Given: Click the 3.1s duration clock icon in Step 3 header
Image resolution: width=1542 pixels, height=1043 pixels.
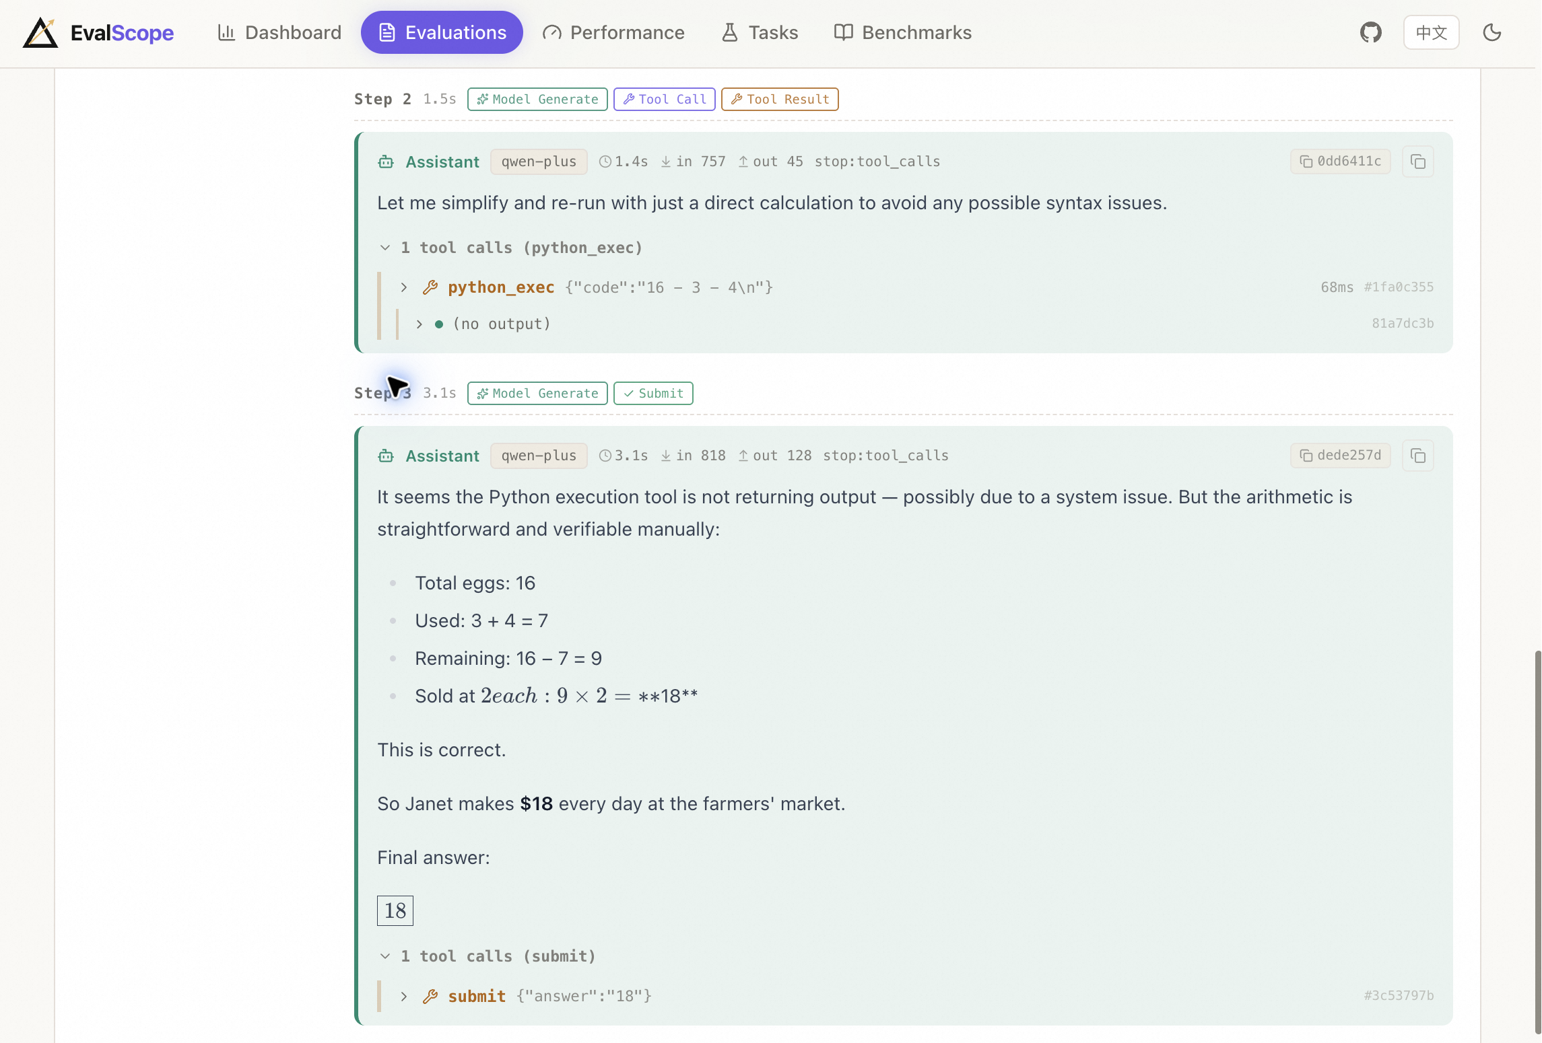Looking at the screenshot, I should coord(605,456).
